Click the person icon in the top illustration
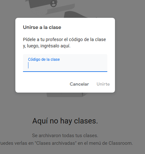The height and width of the screenshot is (154, 145). [53, 3]
